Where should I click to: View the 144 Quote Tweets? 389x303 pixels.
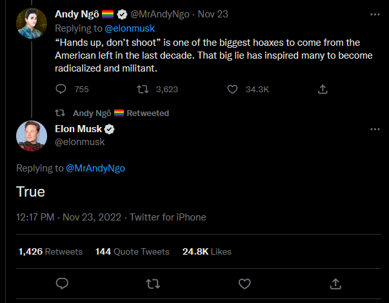(132, 251)
